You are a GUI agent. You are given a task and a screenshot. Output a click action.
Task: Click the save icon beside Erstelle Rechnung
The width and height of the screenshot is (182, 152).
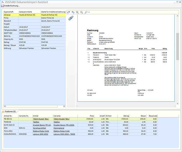(2, 6)
